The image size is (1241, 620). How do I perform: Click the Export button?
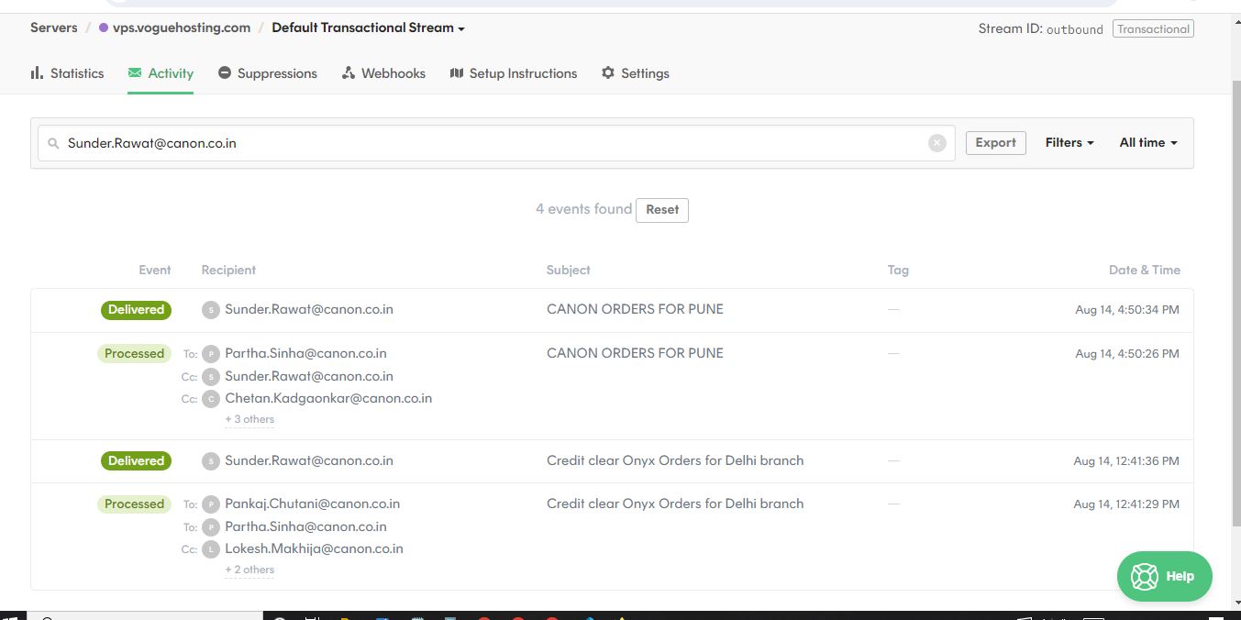click(x=995, y=143)
